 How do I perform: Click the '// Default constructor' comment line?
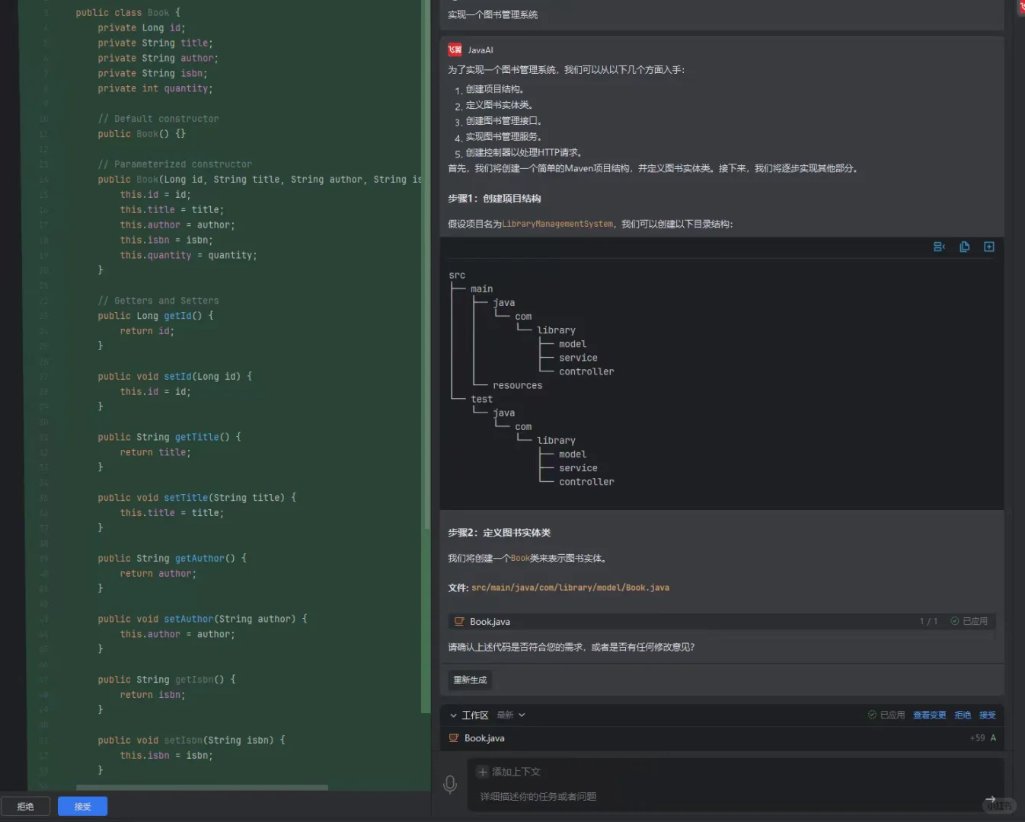(x=158, y=119)
